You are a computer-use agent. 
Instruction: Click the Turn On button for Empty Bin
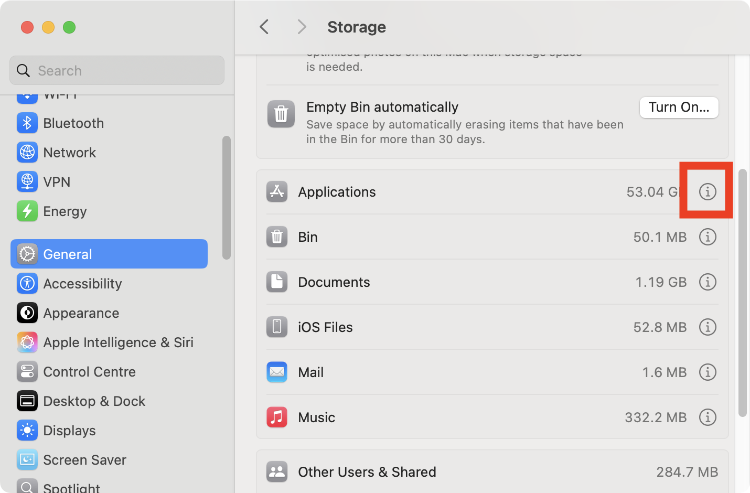point(679,107)
